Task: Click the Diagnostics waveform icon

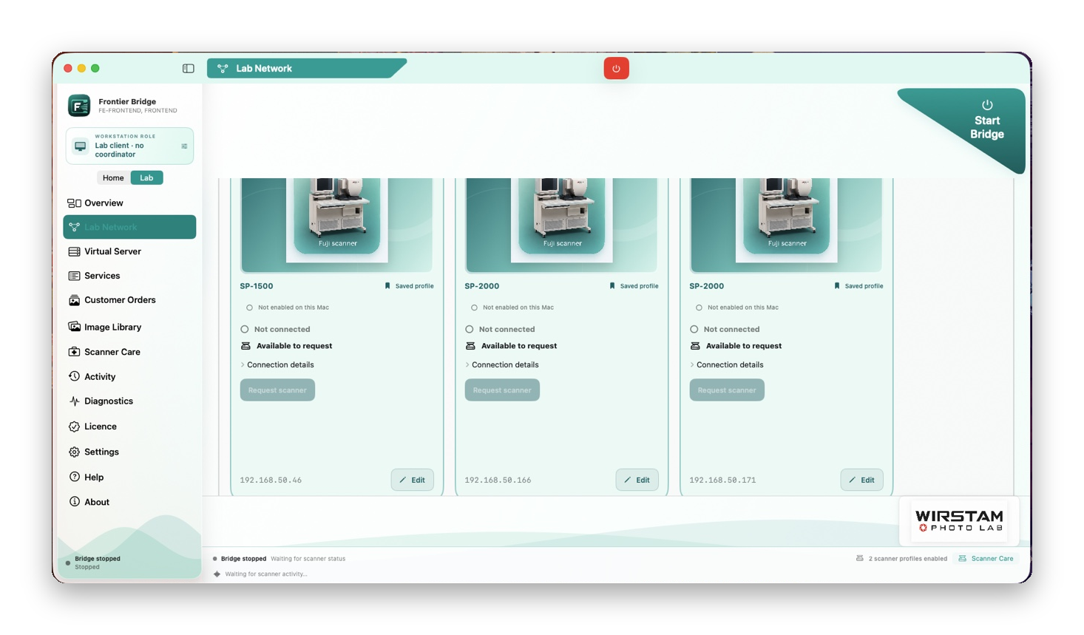Action: (x=74, y=401)
